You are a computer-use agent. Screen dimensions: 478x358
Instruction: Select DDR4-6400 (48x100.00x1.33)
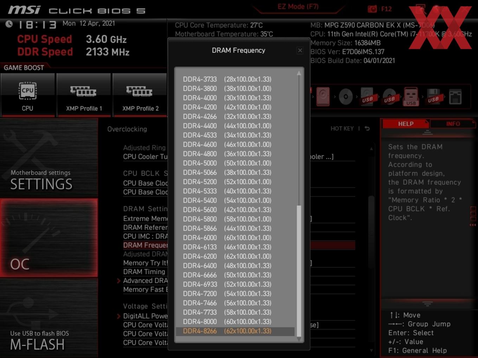(x=235, y=266)
